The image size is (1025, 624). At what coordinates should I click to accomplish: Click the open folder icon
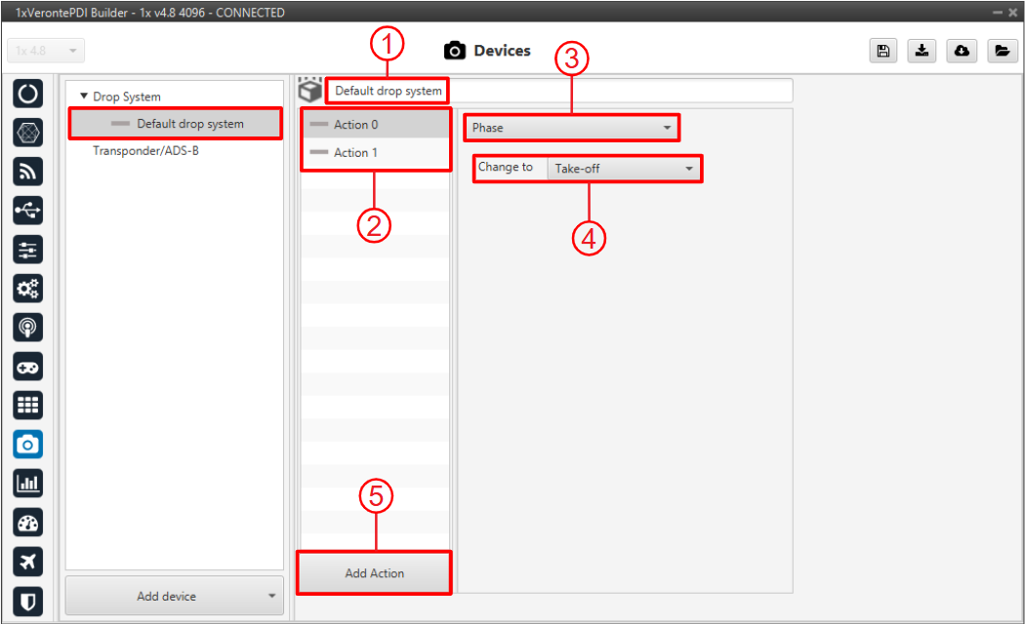click(1002, 52)
